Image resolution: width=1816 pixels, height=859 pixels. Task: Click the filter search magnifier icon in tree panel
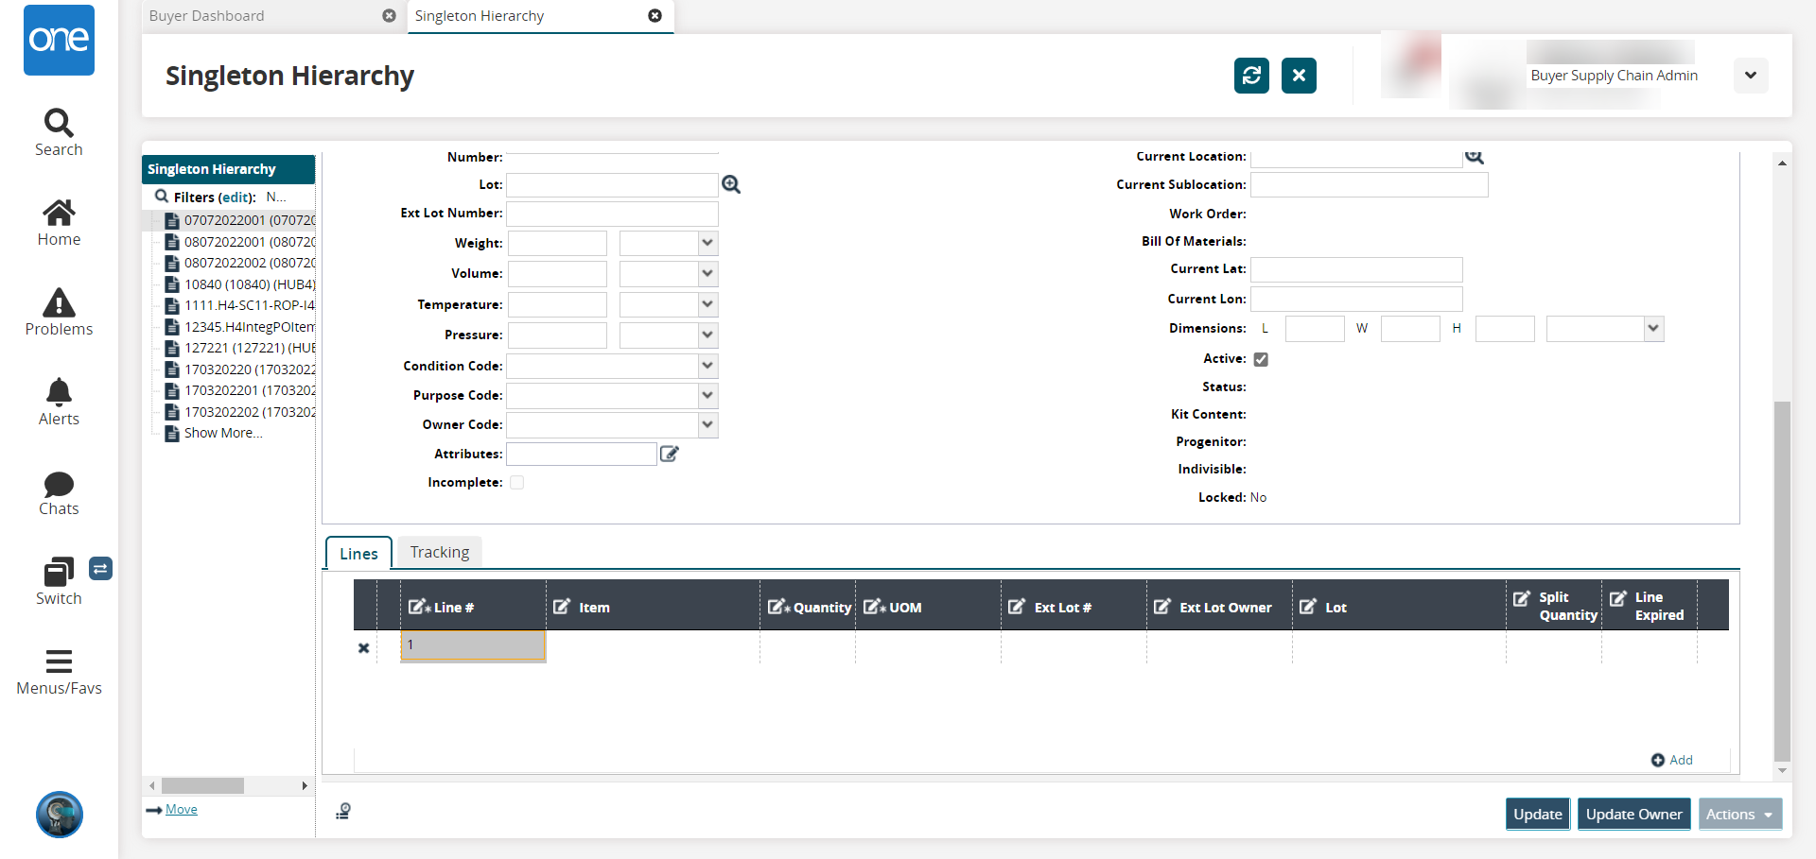pos(162,197)
